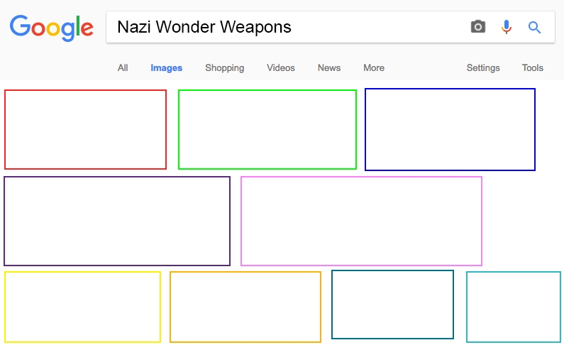Click the magnifying glass search button
Viewport: 564px width, 345px height.
pyautogui.click(x=534, y=27)
